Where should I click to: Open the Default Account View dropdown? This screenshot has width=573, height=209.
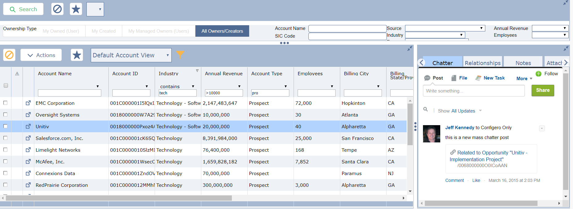pos(131,55)
